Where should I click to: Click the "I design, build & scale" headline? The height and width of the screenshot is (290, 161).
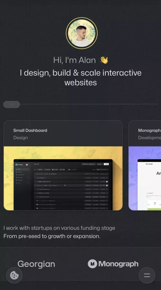(80, 78)
